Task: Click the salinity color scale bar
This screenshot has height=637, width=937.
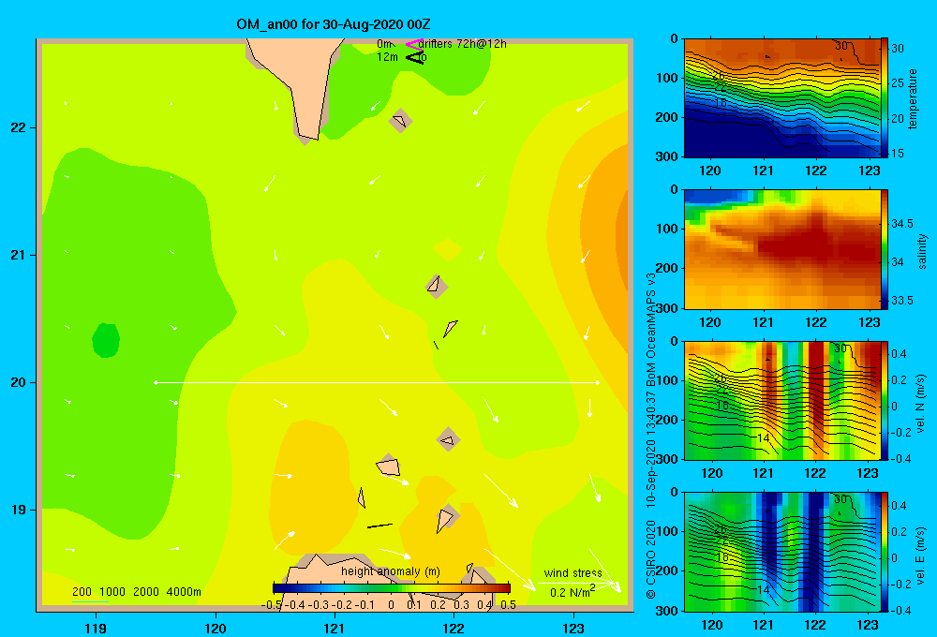Action: tap(885, 249)
